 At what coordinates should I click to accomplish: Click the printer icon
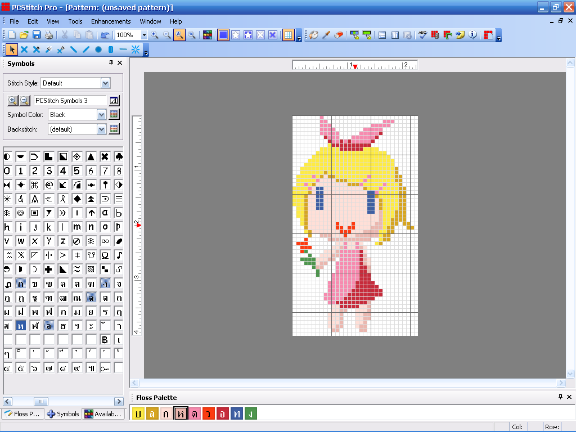49,35
